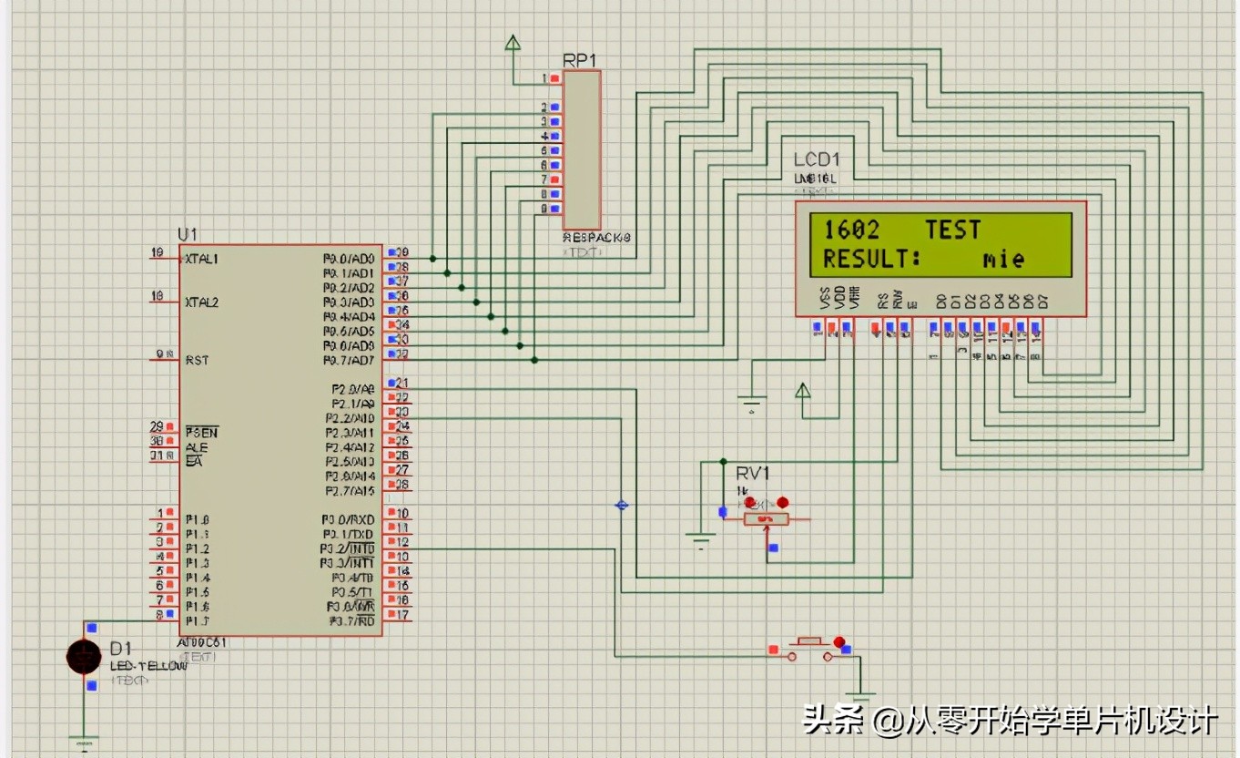Viewport: 1240px width, 758px height.
Task: Toggle the red pin marker on RP1 pin 1
Action: [554, 77]
